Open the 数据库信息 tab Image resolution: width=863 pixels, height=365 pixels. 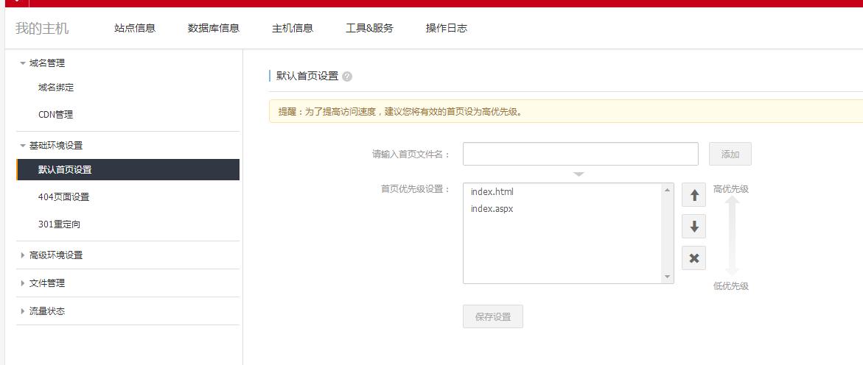214,28
